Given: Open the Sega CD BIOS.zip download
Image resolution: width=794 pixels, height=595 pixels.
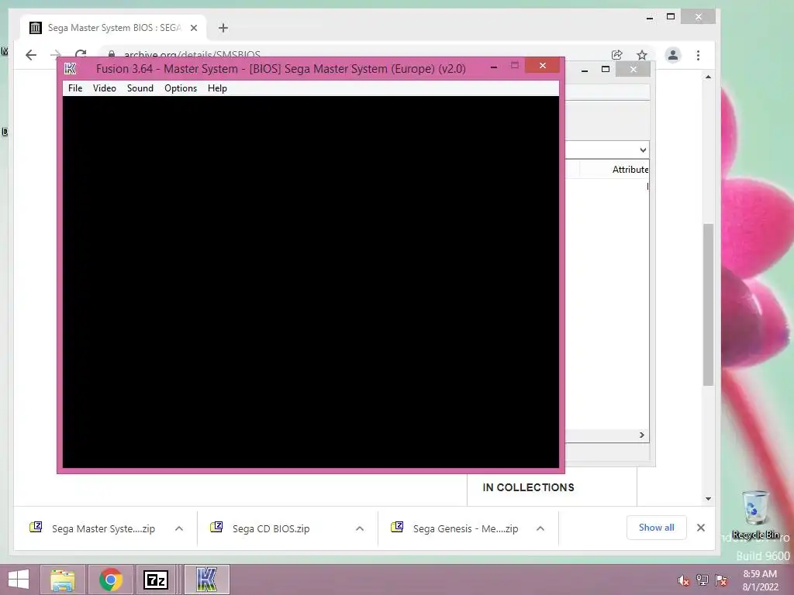Looking at the screenshot, I should pyautogui.click(x=271, y=528).
